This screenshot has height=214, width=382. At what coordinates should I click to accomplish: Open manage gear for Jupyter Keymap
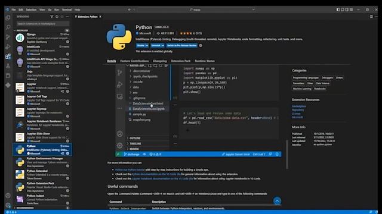point(67,117)
